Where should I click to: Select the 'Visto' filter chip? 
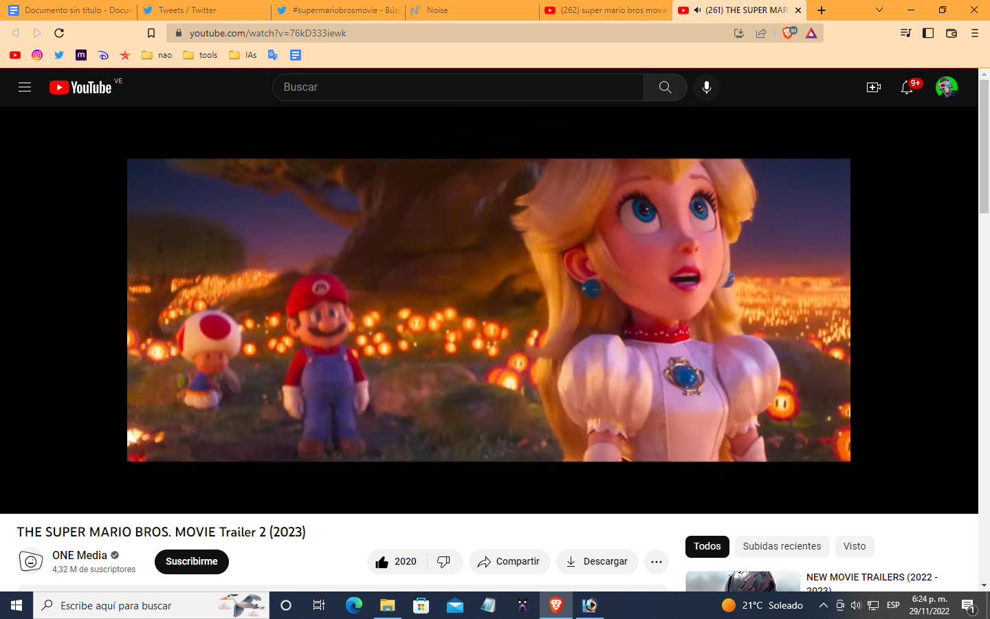click(x=855, y=547)
